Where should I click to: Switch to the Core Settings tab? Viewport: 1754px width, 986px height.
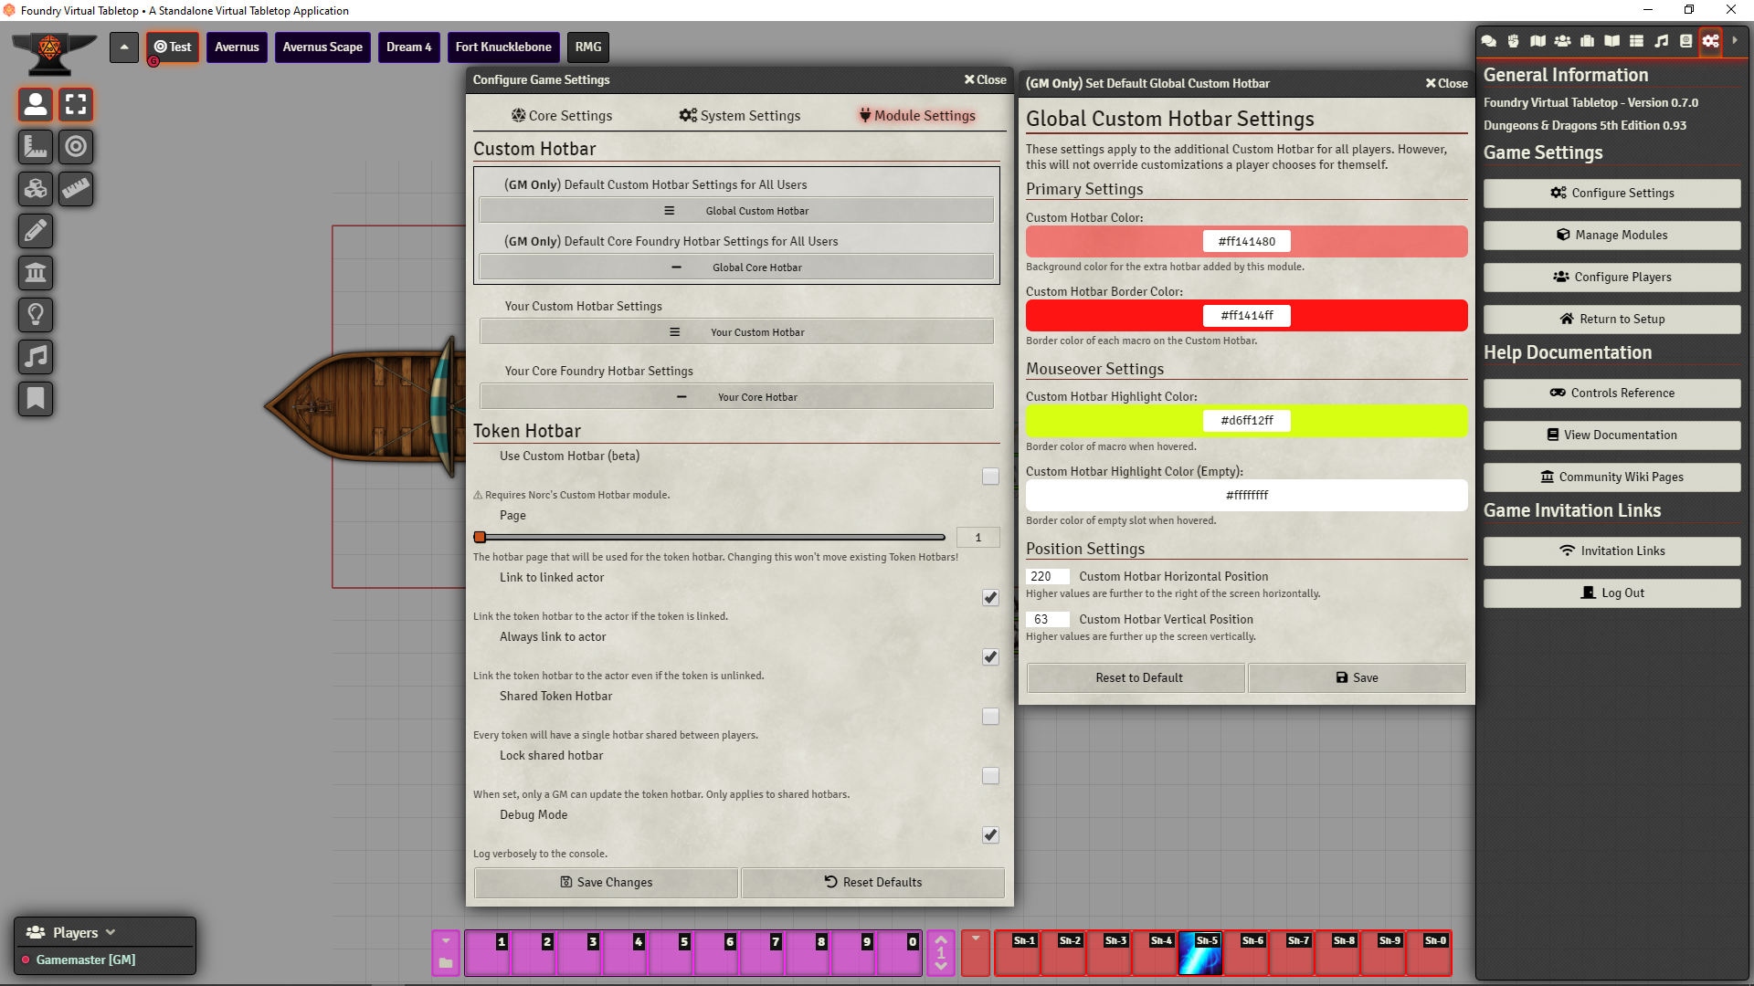[x=562, y=116]
